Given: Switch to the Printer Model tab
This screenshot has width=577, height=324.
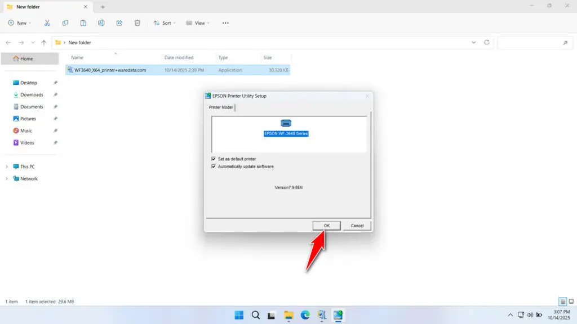Looking at the screenshot, I should tap(220, 107).
